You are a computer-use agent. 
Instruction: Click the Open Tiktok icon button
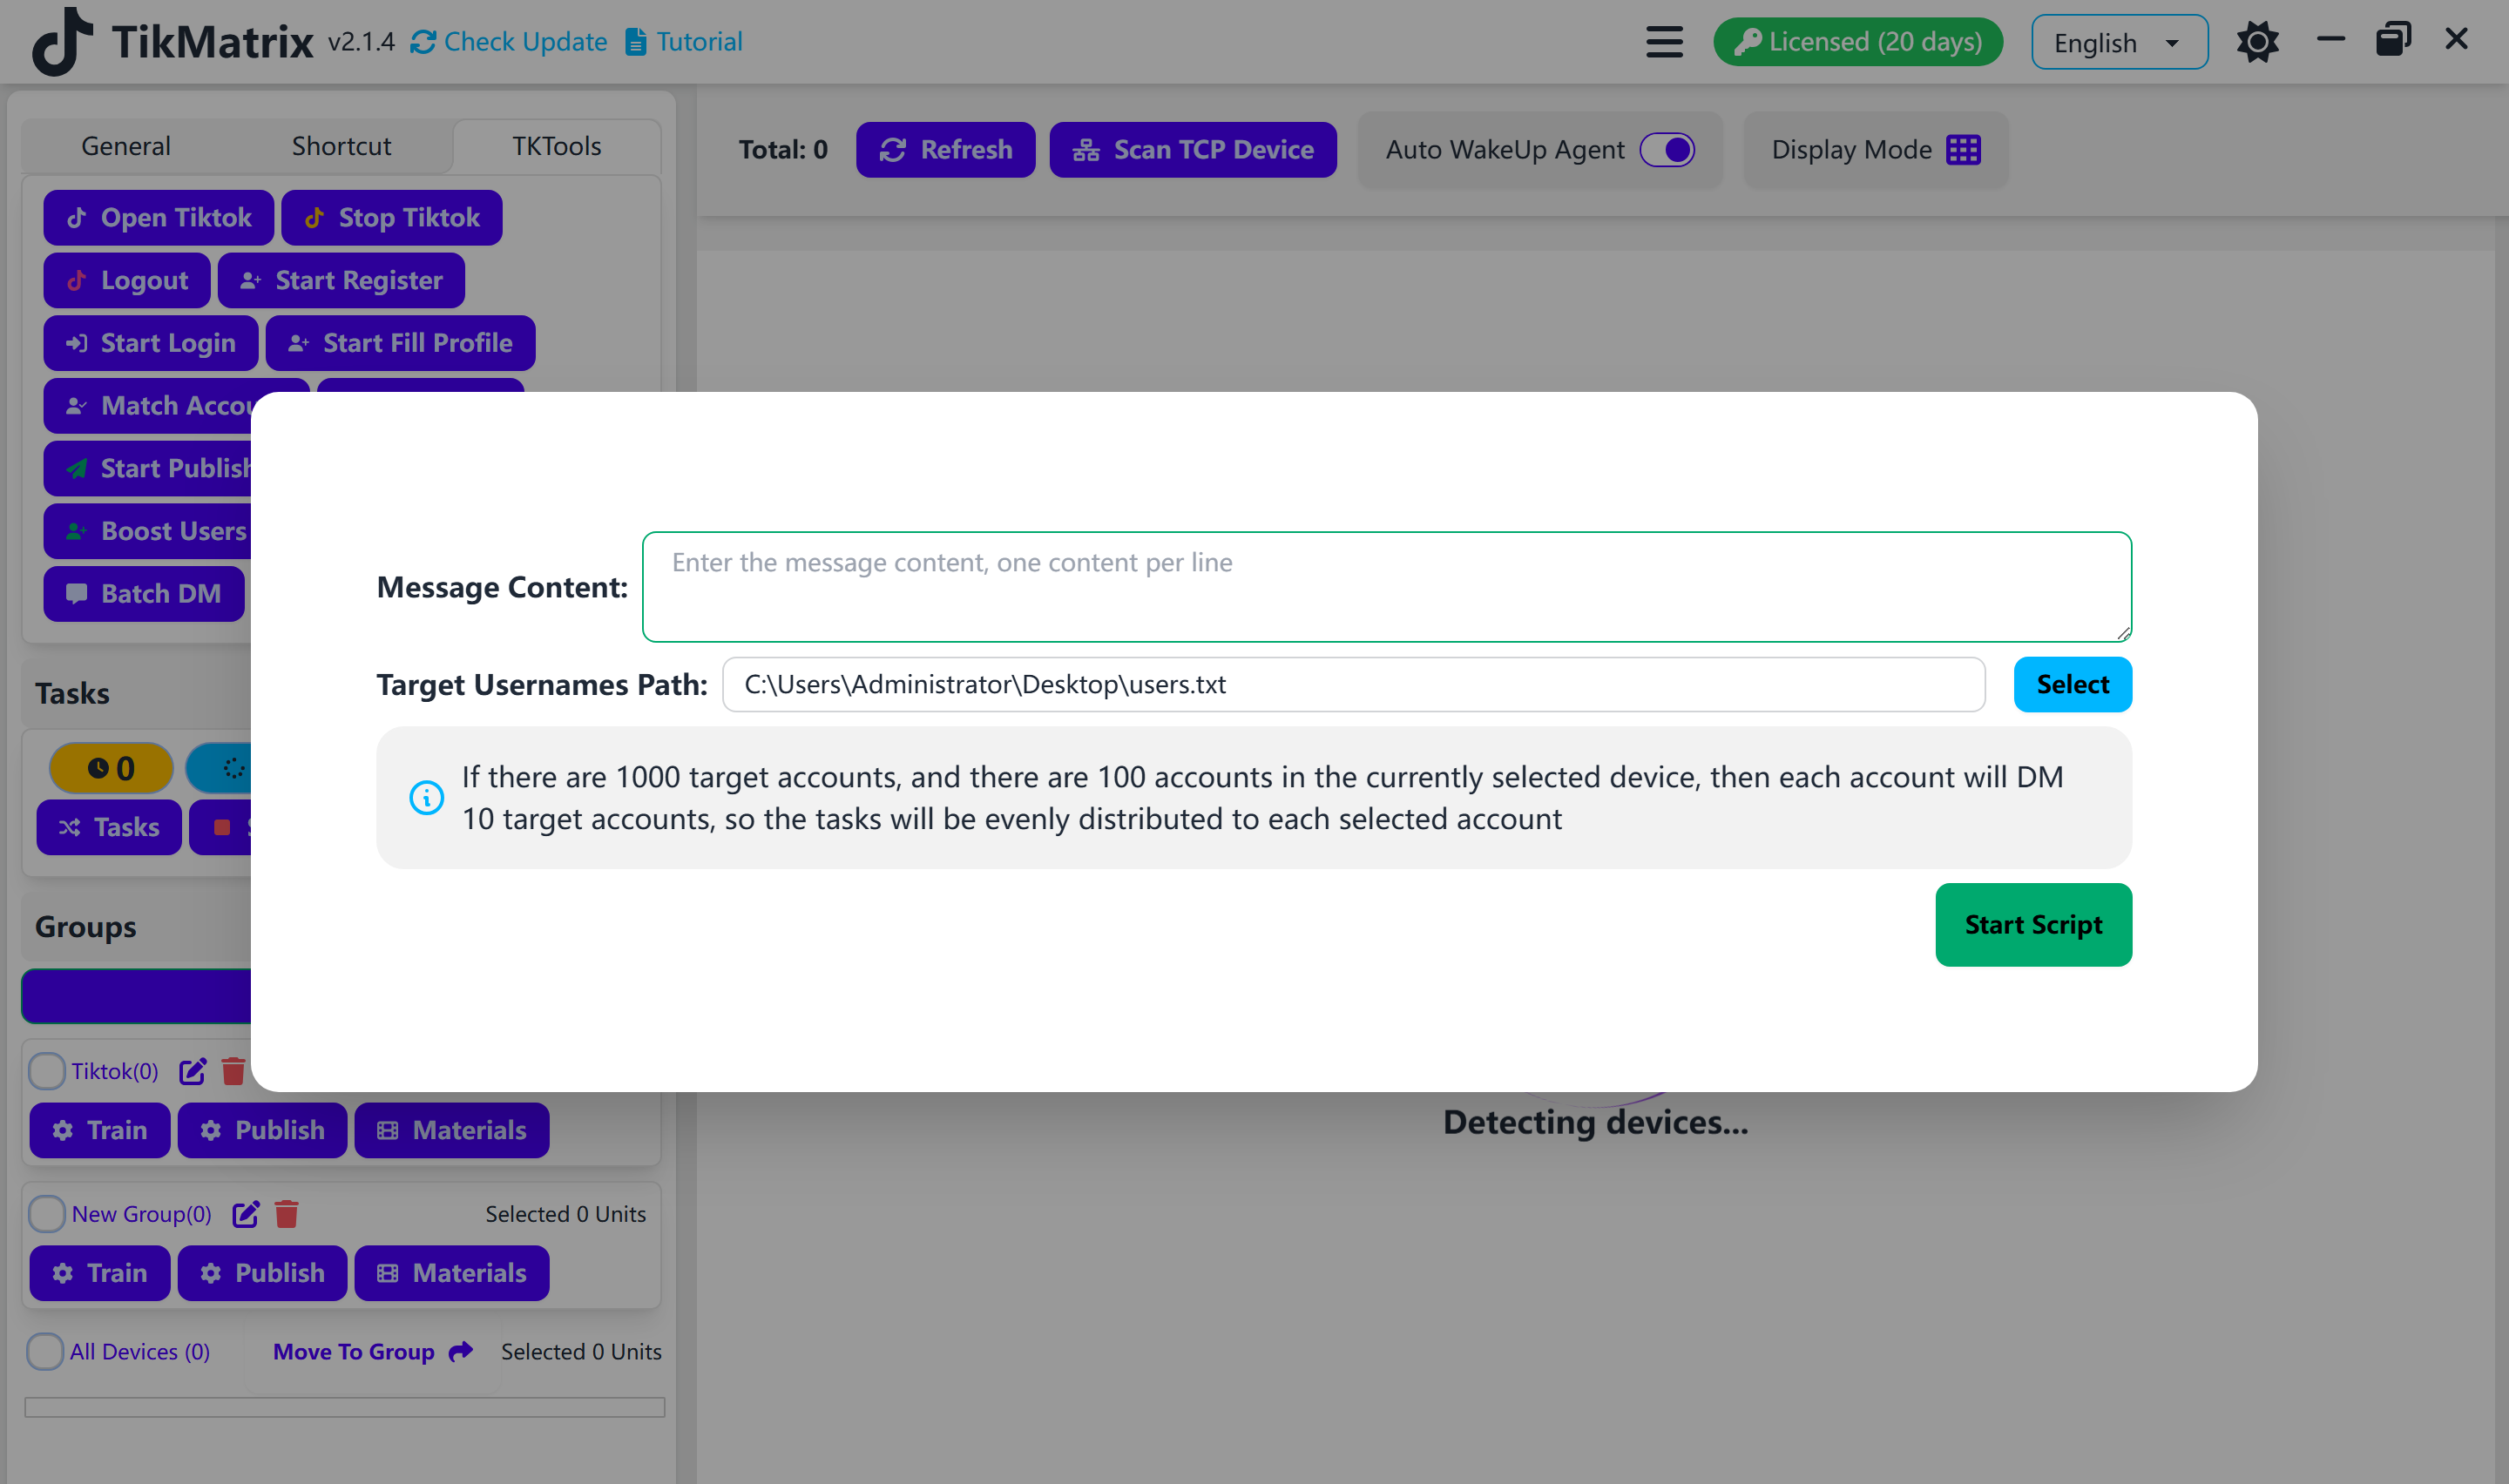click(76, 218)
